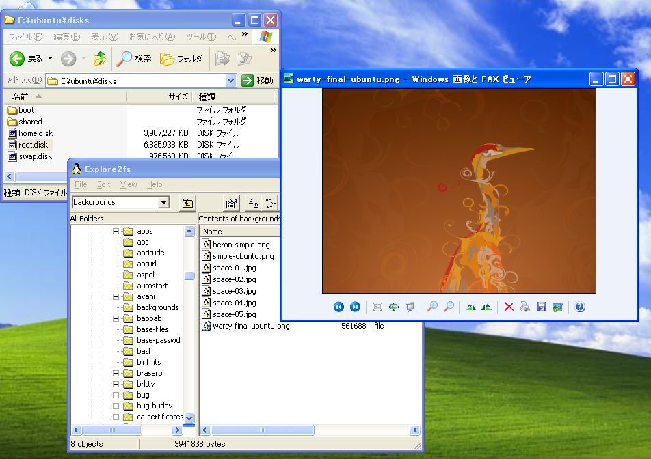Image resolution: width=651 pixels, height=459 pixels.
Task: Open the properties button in Explore2fs toolbar
Action: coord(231,203)
